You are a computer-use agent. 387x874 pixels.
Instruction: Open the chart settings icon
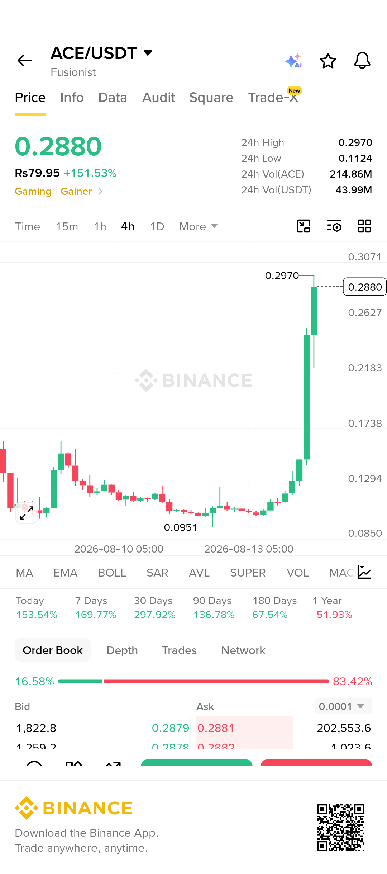click(334, 226)
